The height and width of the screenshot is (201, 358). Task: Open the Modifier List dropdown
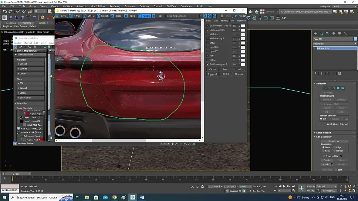point(335,44)
